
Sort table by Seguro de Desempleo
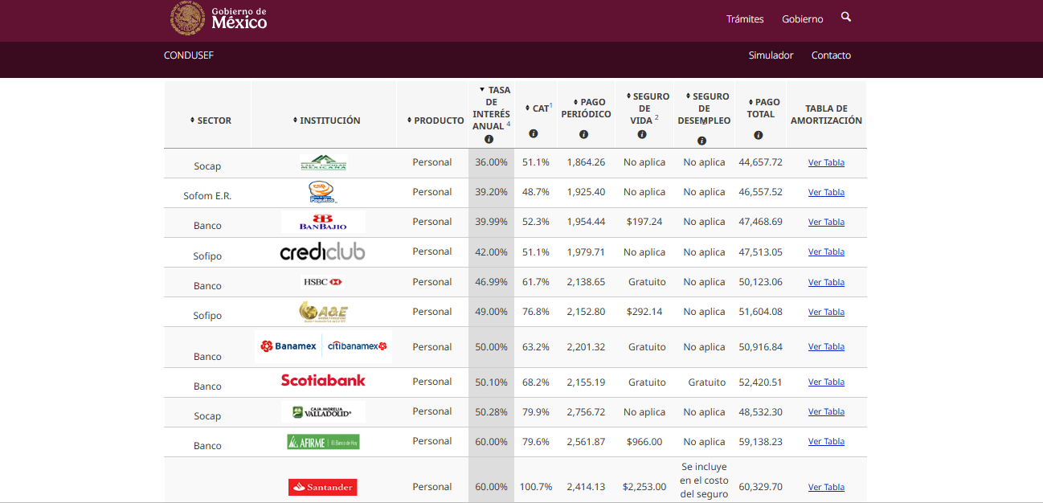704,108
